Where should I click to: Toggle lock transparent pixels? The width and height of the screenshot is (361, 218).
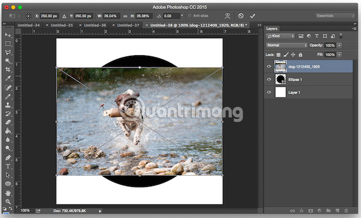click(x=279, y=55)
